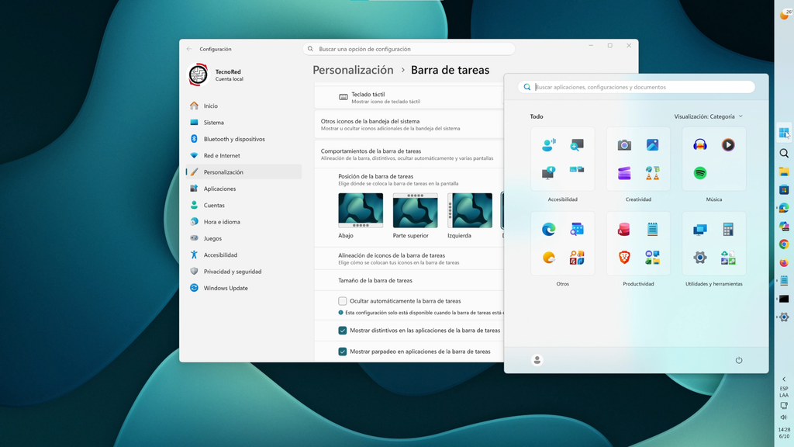Go to Sistema in Settings sidebar
The image size is (794, 447).
pos(244,122)
